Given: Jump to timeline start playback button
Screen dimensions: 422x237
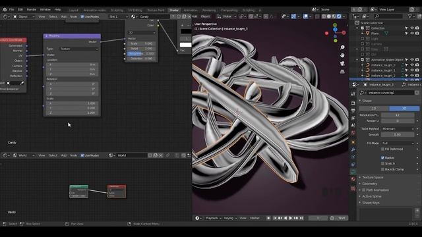Looking at the screenshot, I should point(275,218).
